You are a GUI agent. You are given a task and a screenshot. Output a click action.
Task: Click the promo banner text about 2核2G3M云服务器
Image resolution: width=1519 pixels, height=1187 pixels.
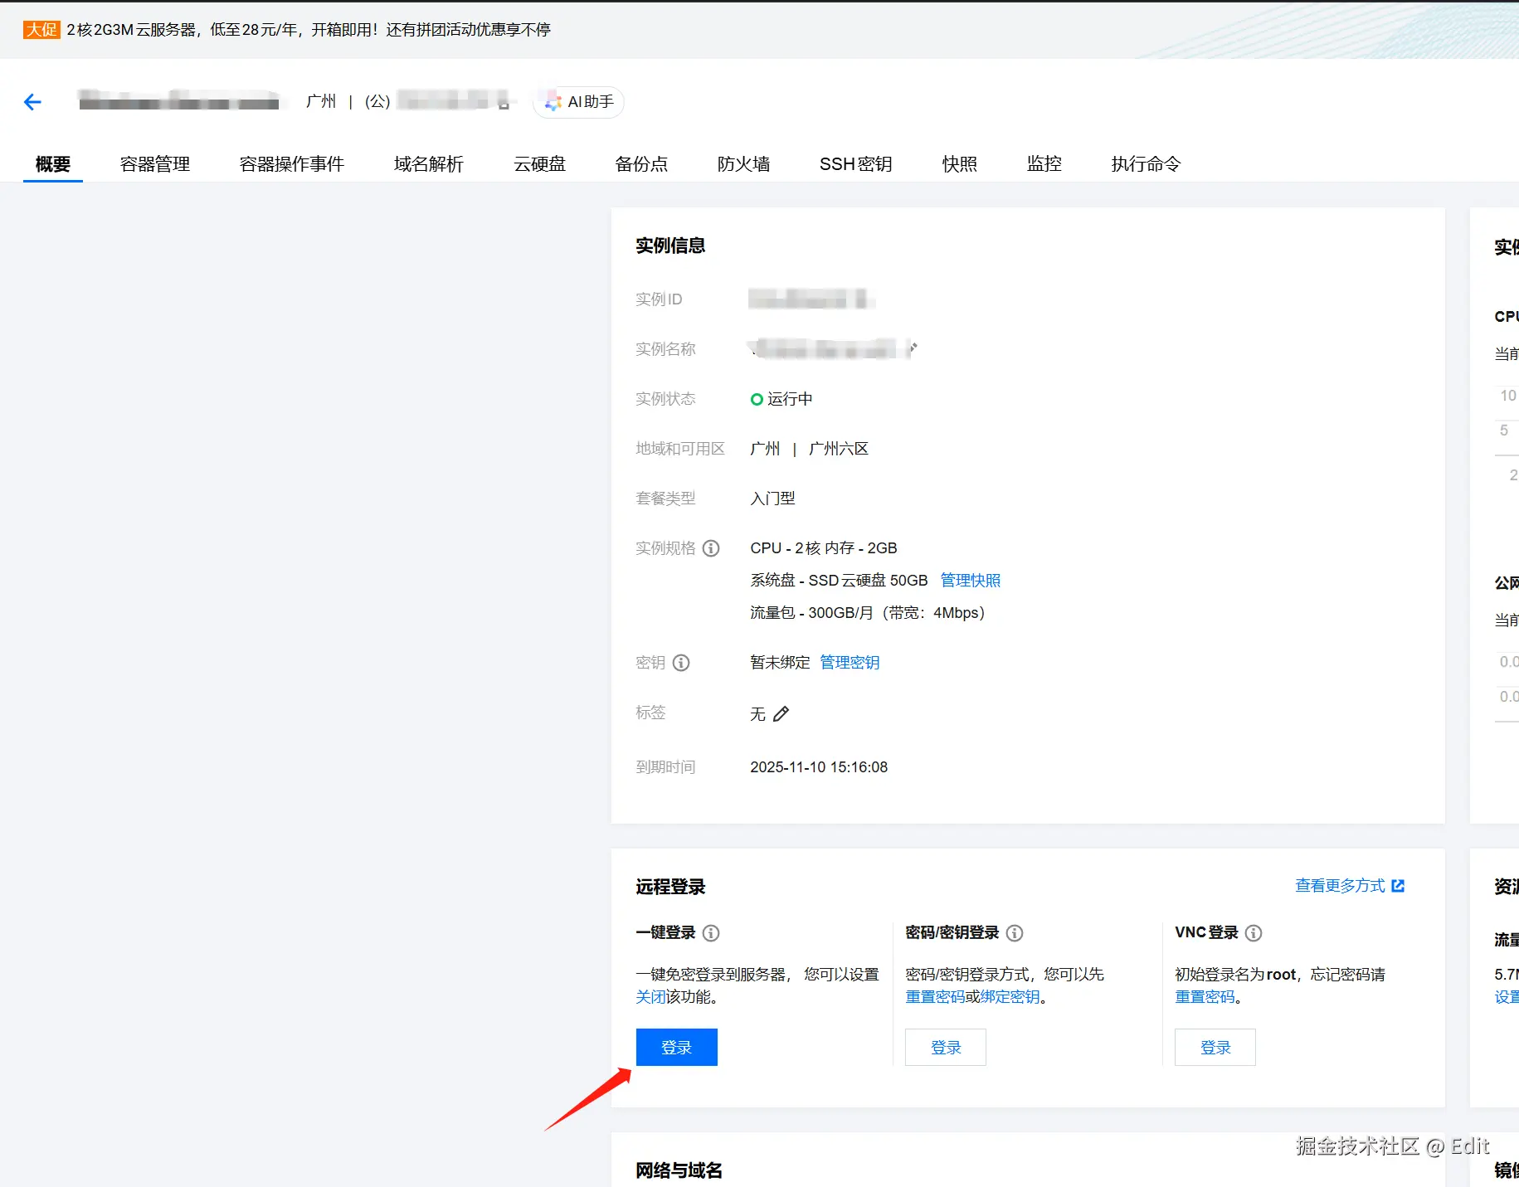pos(309,30)
